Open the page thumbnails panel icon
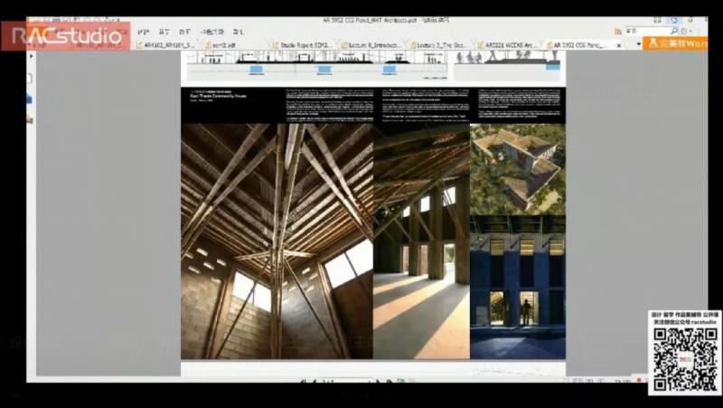The height and width of the screenshot is (408, 723). [30, 79]
